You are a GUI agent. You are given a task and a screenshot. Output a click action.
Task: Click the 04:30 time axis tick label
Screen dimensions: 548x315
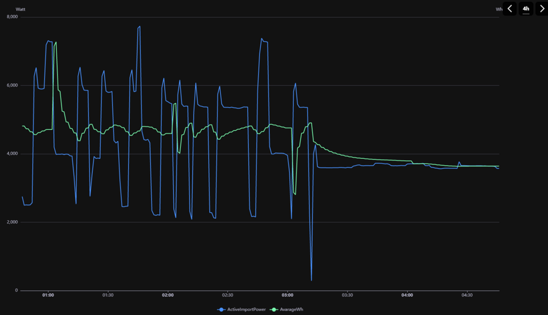(x=466, y=295)
